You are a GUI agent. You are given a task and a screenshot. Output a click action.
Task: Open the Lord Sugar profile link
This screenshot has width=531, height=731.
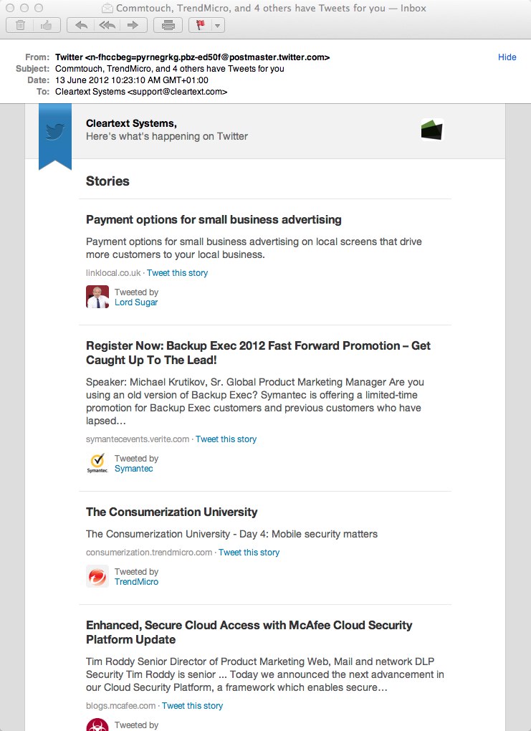point(136,302)
